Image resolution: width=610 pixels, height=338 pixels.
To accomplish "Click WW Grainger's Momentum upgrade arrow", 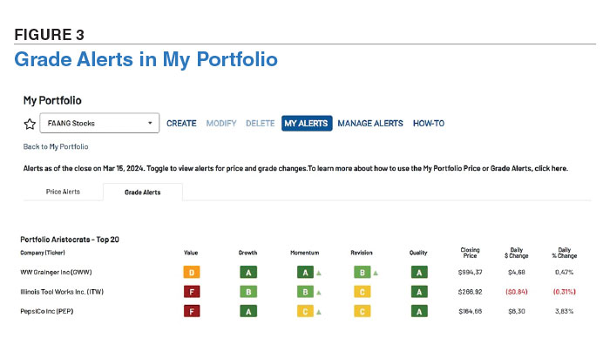I will [319, 273].
